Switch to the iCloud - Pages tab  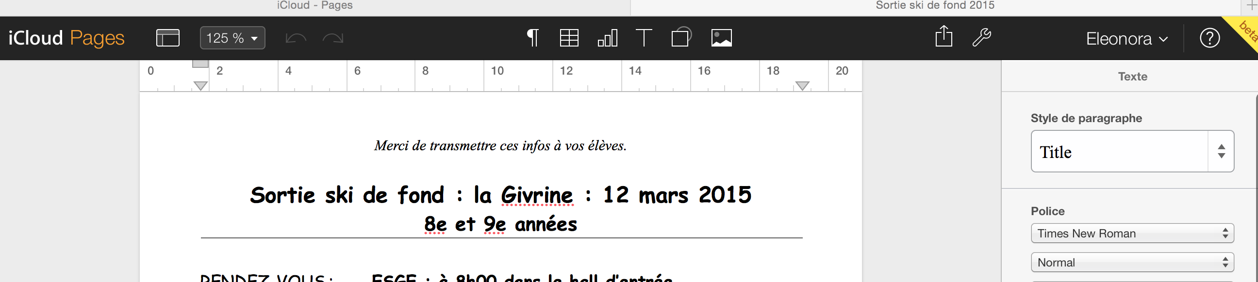(314, 6)
